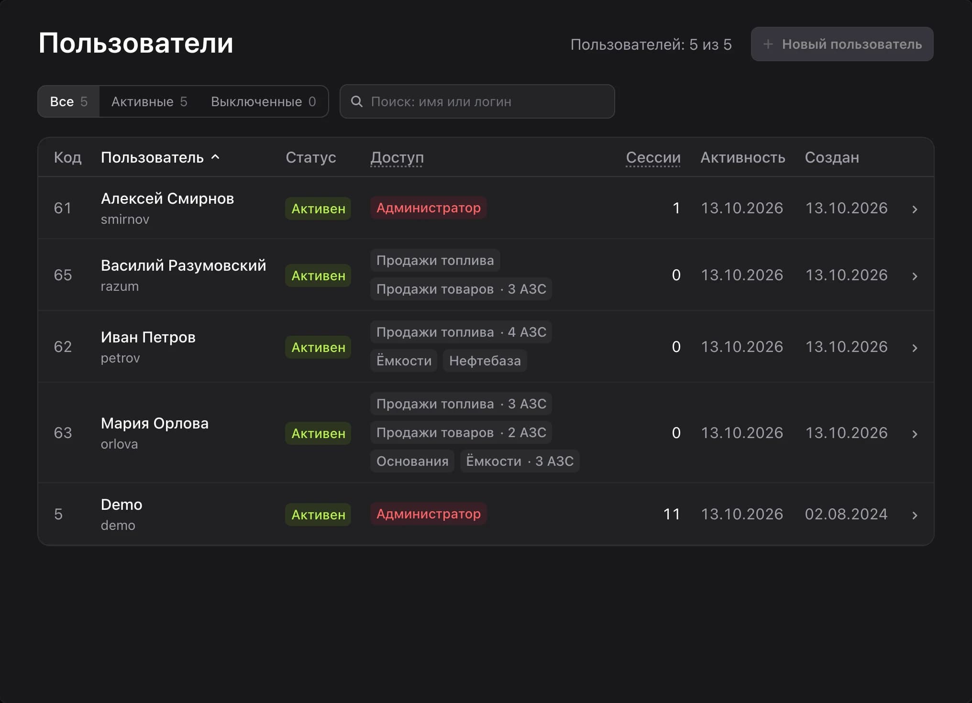
Task: Open Иван Петров row chevron
Action: click(x=915, y=348)
